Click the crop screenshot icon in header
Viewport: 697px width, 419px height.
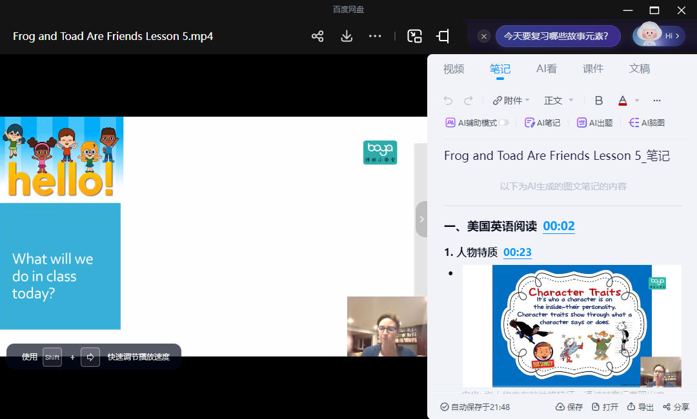(443, 36)
